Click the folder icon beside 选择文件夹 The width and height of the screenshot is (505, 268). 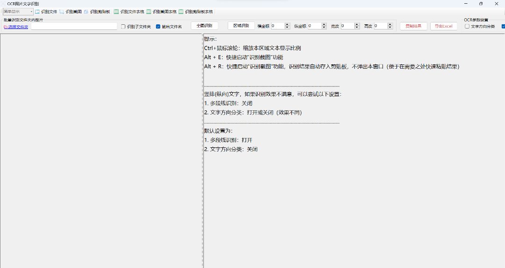tap(6, 27)
